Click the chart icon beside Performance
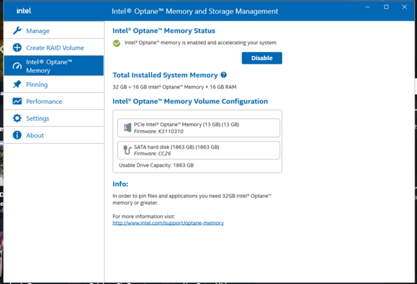The width and height of the screenshot is (417, 284). click(x=17, y=102)
